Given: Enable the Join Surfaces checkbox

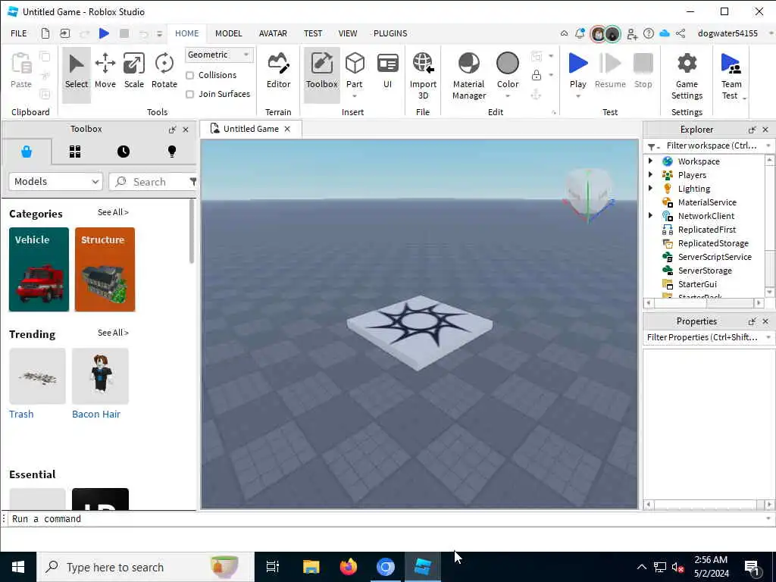Looking at the screenshot, I should [x=189, y=94].
